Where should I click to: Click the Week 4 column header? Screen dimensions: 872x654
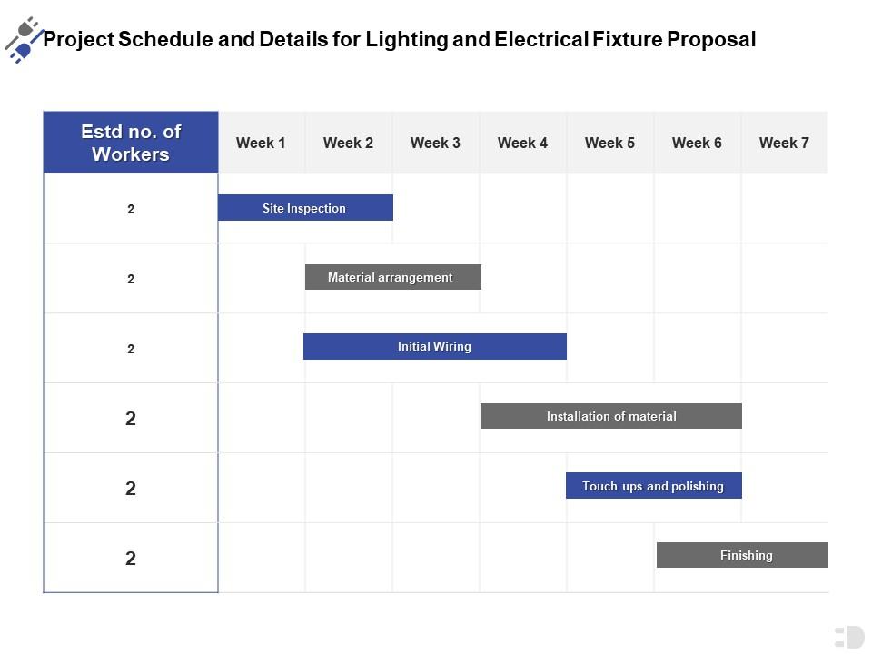[x=522, y=143]
